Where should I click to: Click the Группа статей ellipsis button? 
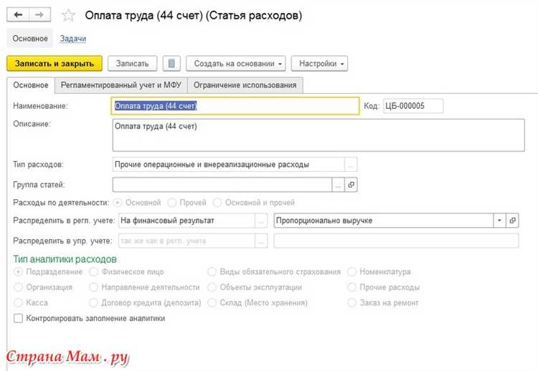pos(339,185)
